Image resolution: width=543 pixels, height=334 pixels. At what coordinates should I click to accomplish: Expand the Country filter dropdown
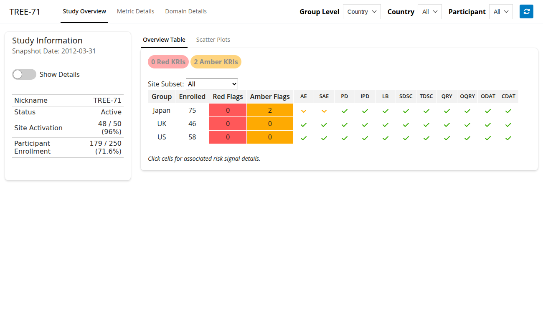(429, 12)
